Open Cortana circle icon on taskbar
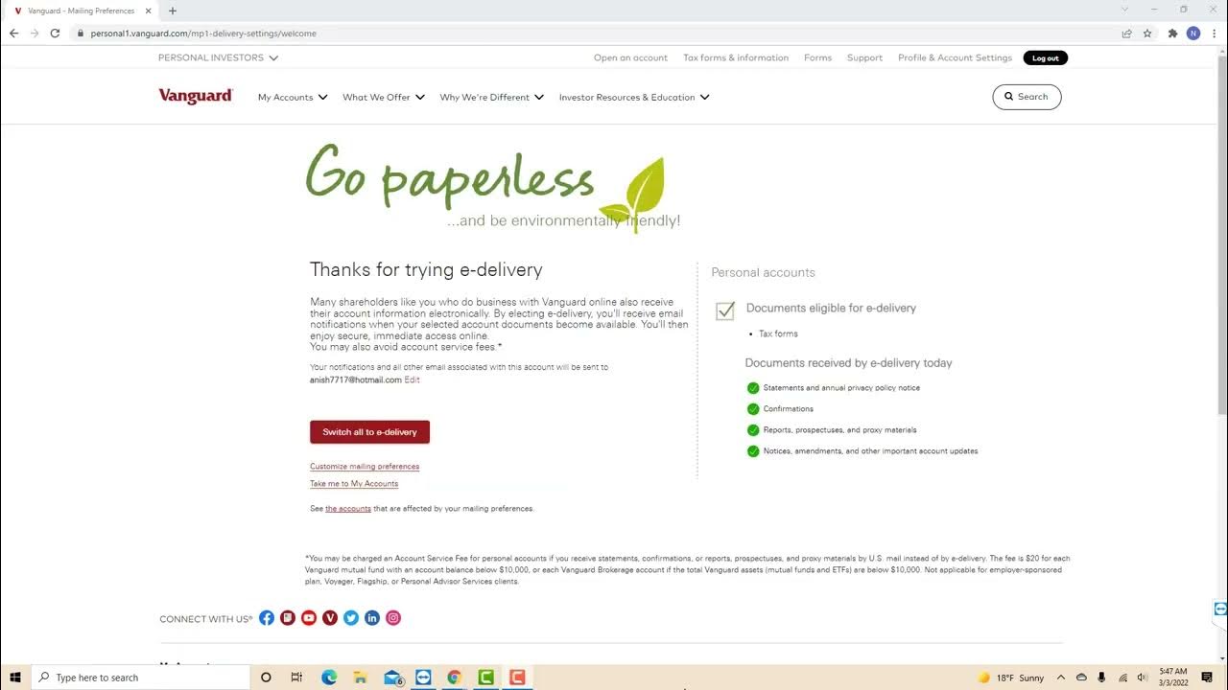Screen dimensions: 1228x690 coord(266,678)
